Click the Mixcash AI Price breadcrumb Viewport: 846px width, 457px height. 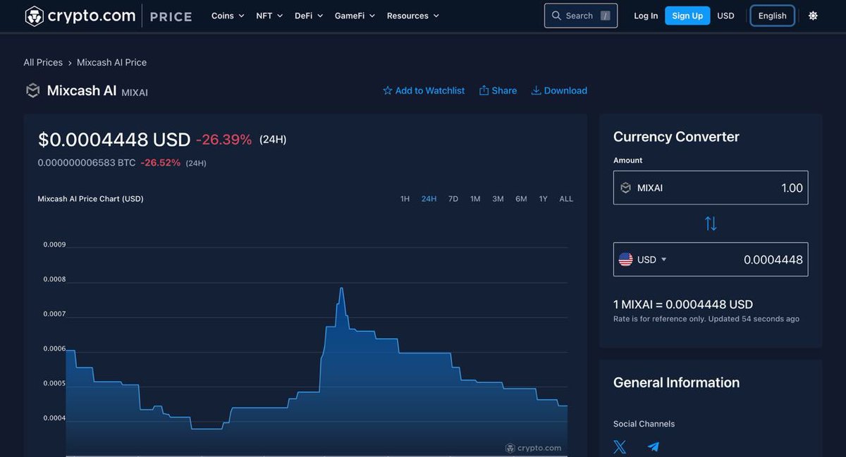[x=111, y=62]
